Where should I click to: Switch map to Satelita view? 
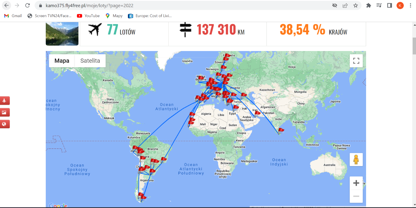point(90,61)
